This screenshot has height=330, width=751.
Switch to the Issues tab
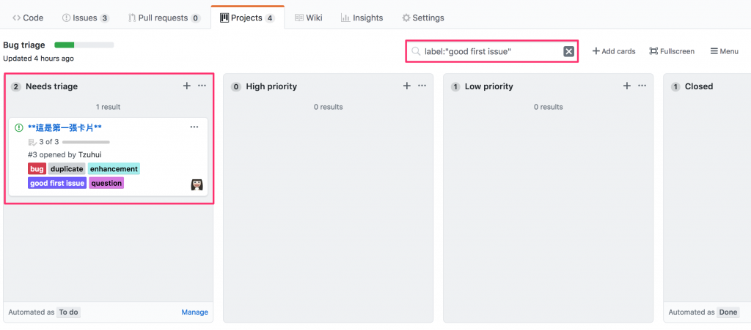[x=86, y=18]
